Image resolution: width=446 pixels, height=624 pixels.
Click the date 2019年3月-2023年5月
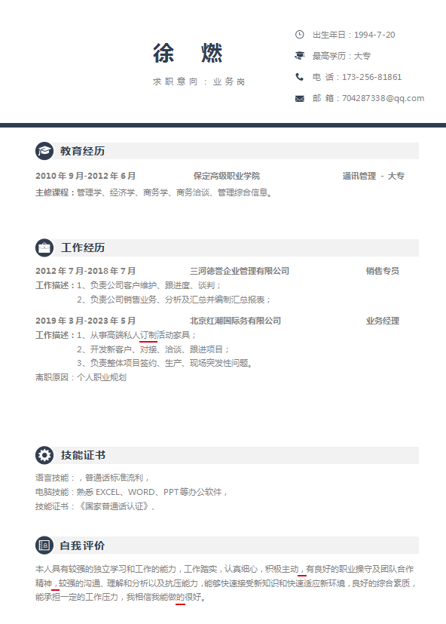point(85,321)
